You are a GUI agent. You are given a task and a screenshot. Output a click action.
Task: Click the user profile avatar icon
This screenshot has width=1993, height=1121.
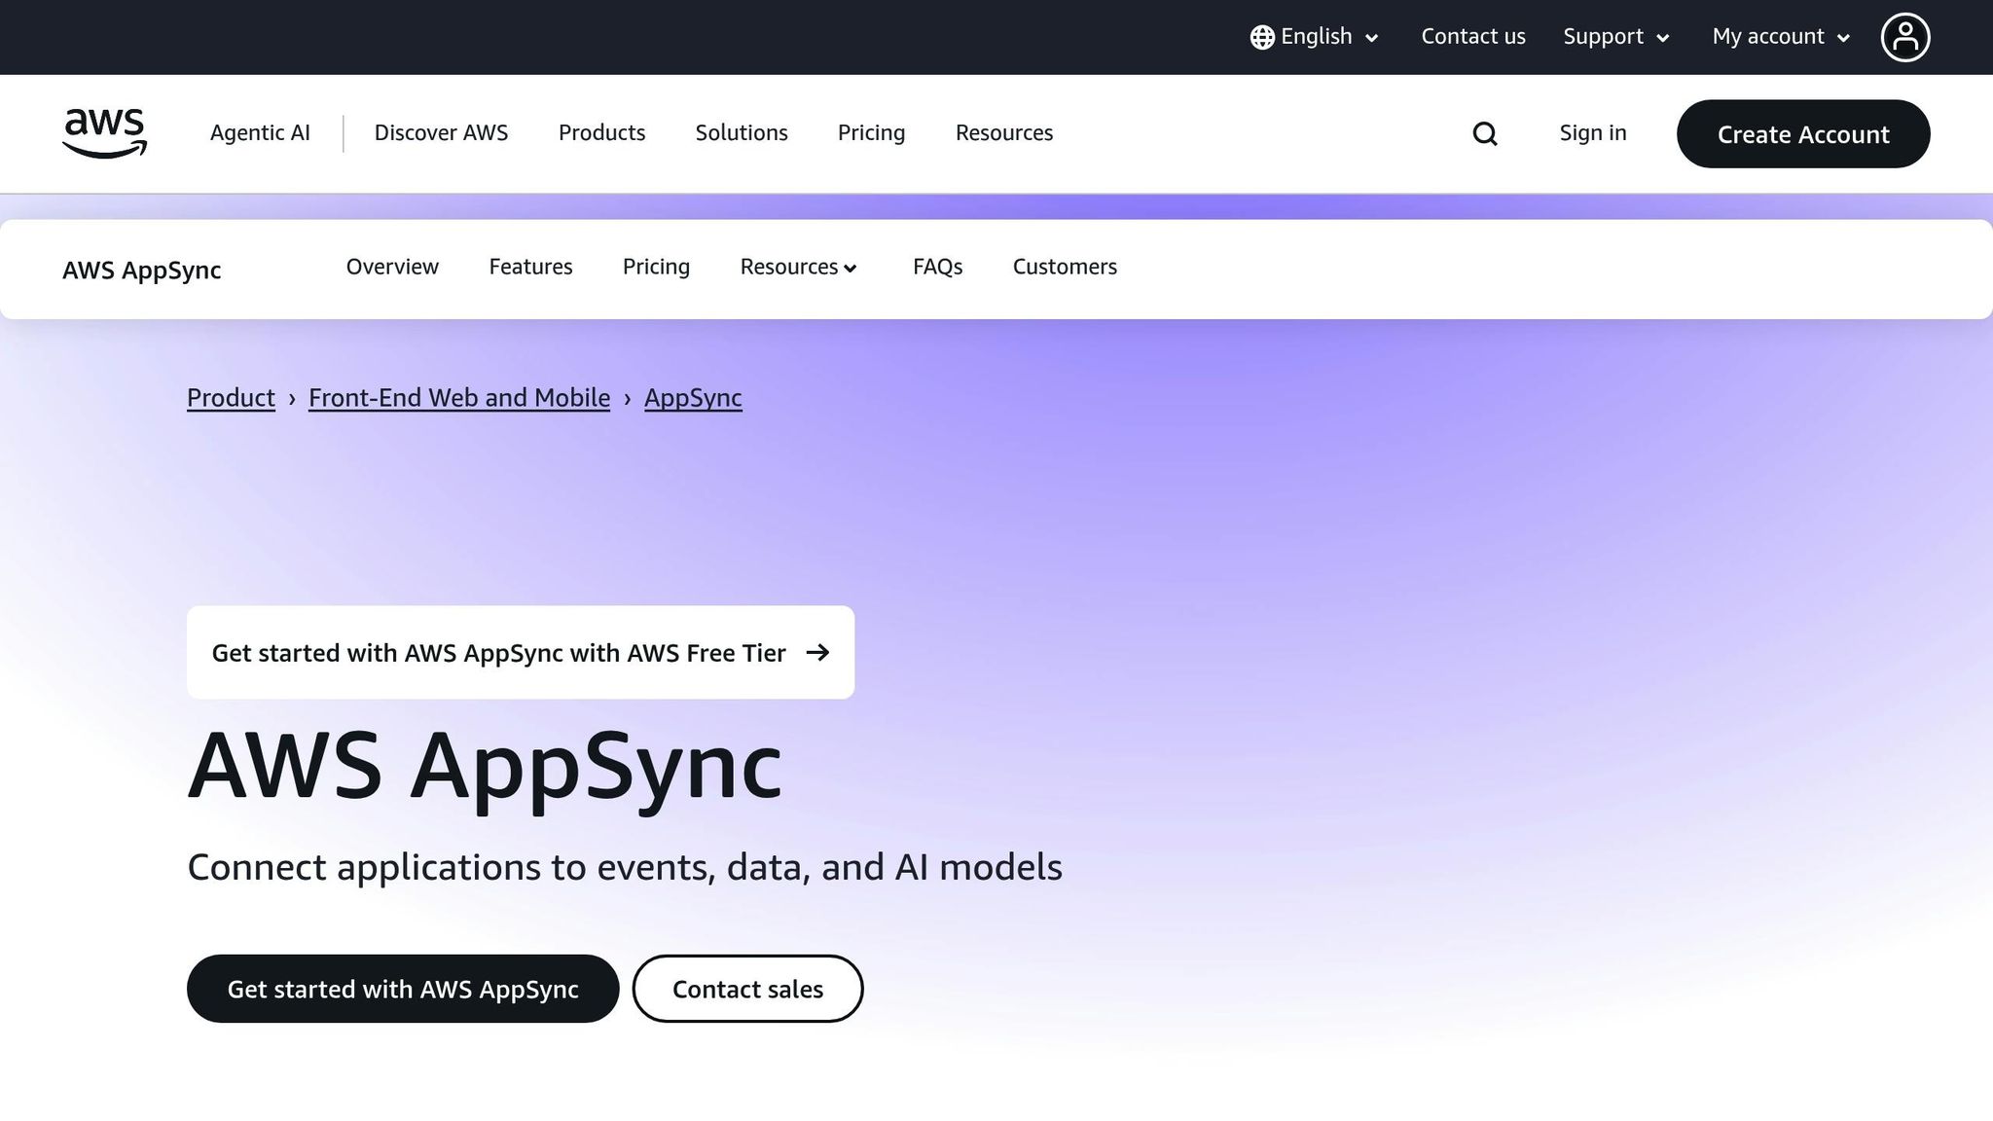tap(1904, 37)
